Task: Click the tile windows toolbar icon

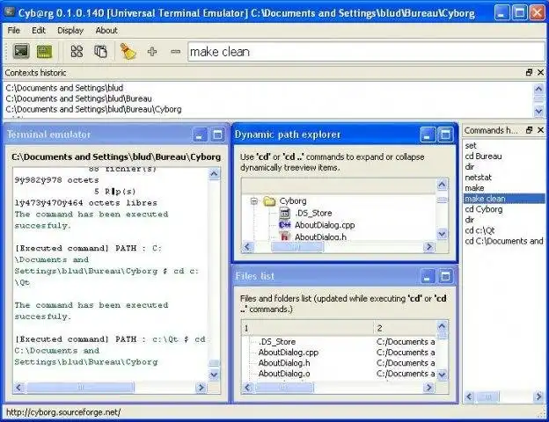Action: coord(77,52)
